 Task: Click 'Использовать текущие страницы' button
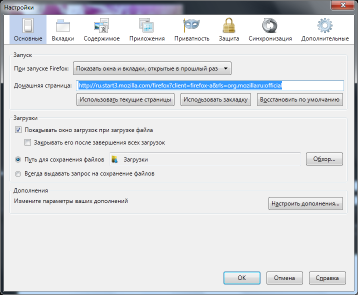pyautogui.click(x=125, y=99)
